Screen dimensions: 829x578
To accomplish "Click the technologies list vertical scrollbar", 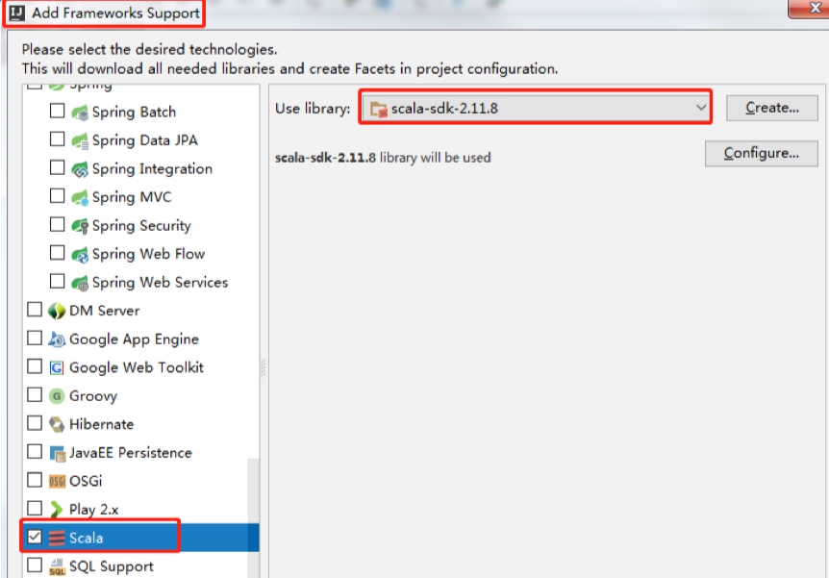I will click(x=254, y=518).
